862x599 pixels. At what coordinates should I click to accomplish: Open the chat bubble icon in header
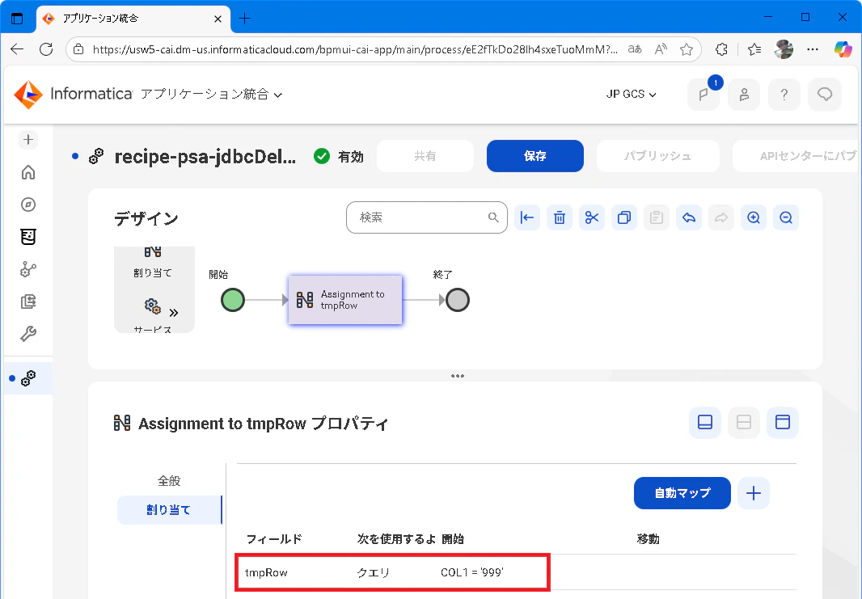tap(825, 95)
